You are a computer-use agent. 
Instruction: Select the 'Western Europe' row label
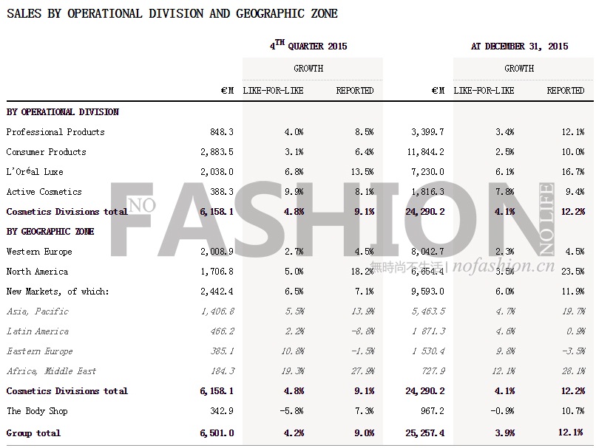[x=39, y=252]
